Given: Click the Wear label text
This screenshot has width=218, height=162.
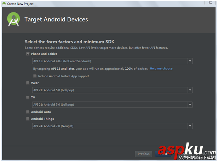Looking at the screenshot, I should [x=35, y=83].
